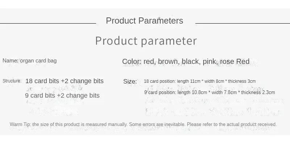Select the "Color:" label
This screenshot has height=159, width=290.
tap(132, 61)
